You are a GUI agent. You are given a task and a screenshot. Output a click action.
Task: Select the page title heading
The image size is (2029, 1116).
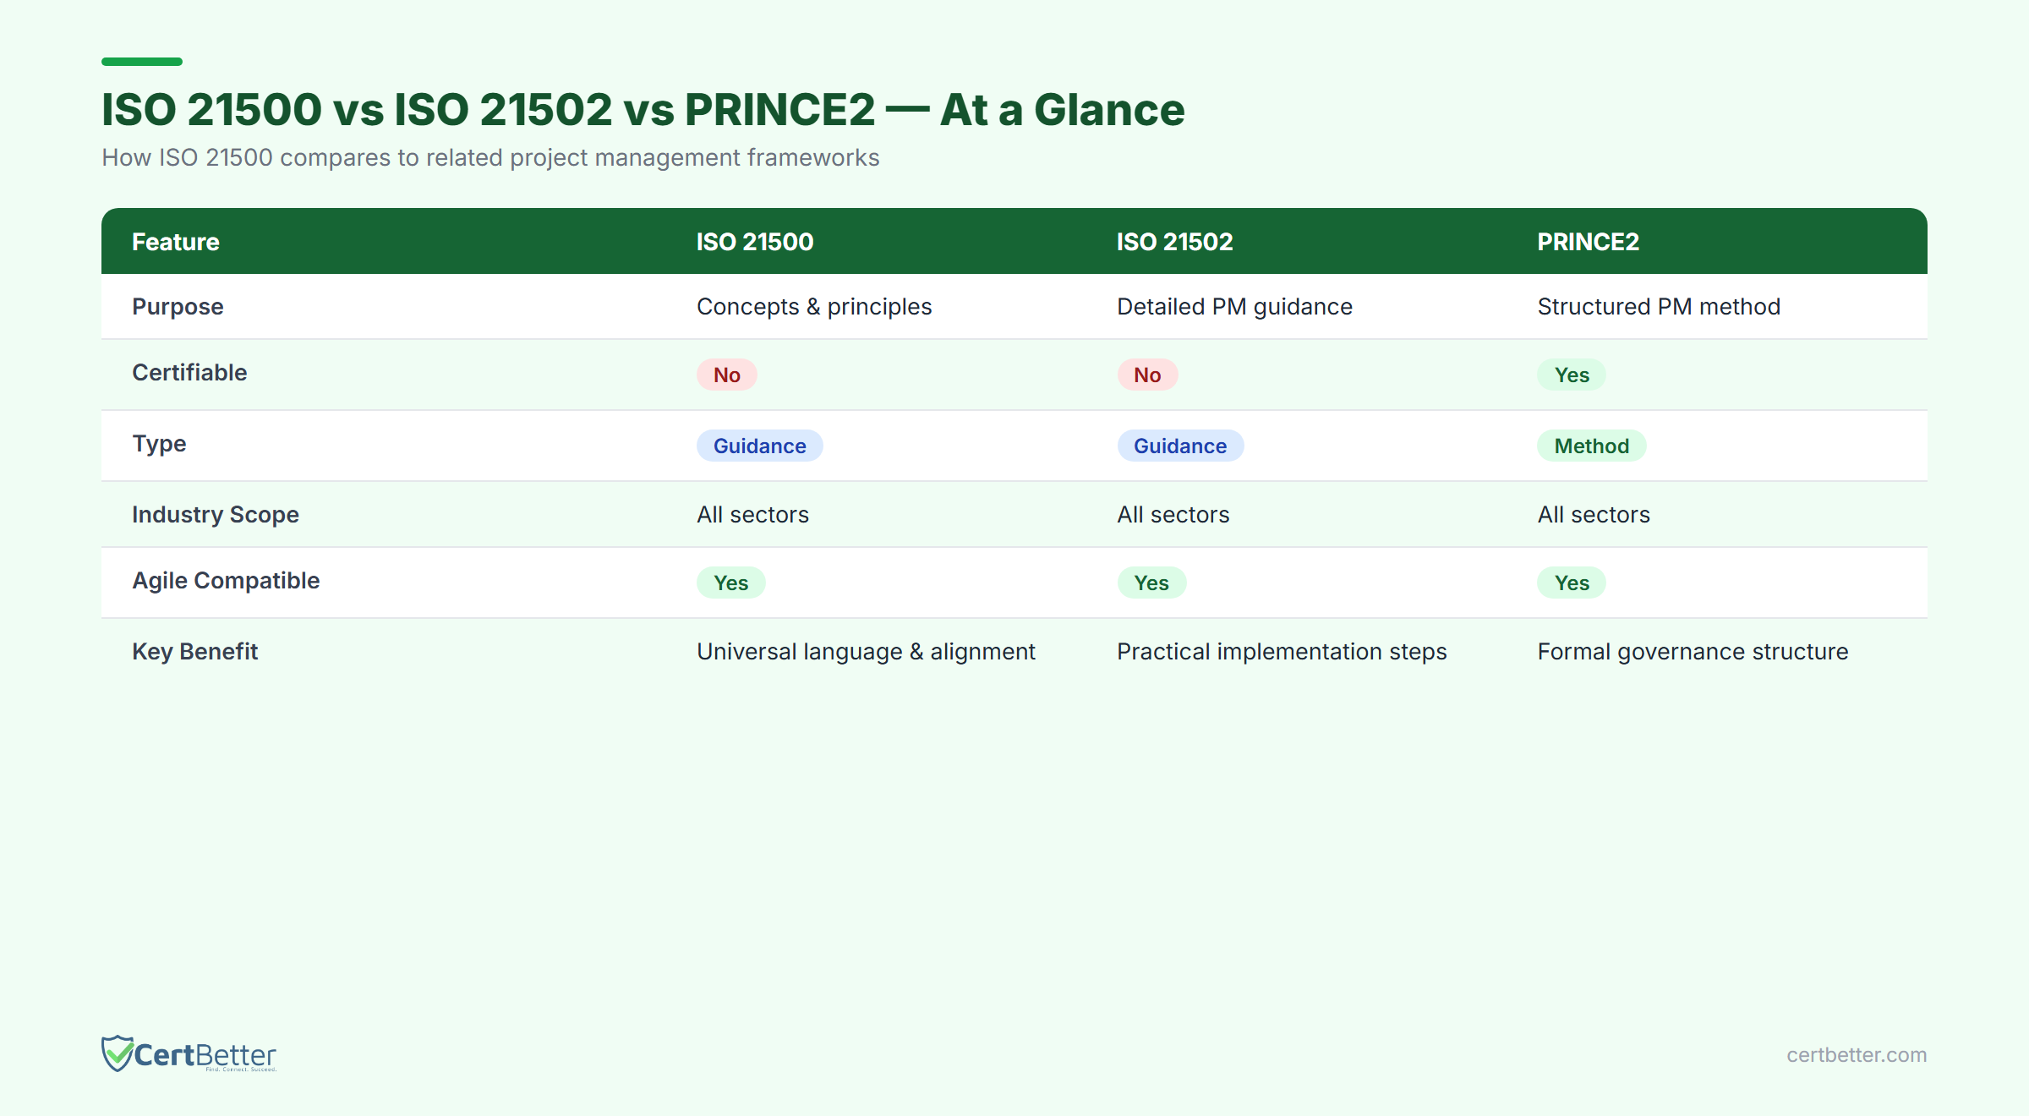(x=643, y=110)
